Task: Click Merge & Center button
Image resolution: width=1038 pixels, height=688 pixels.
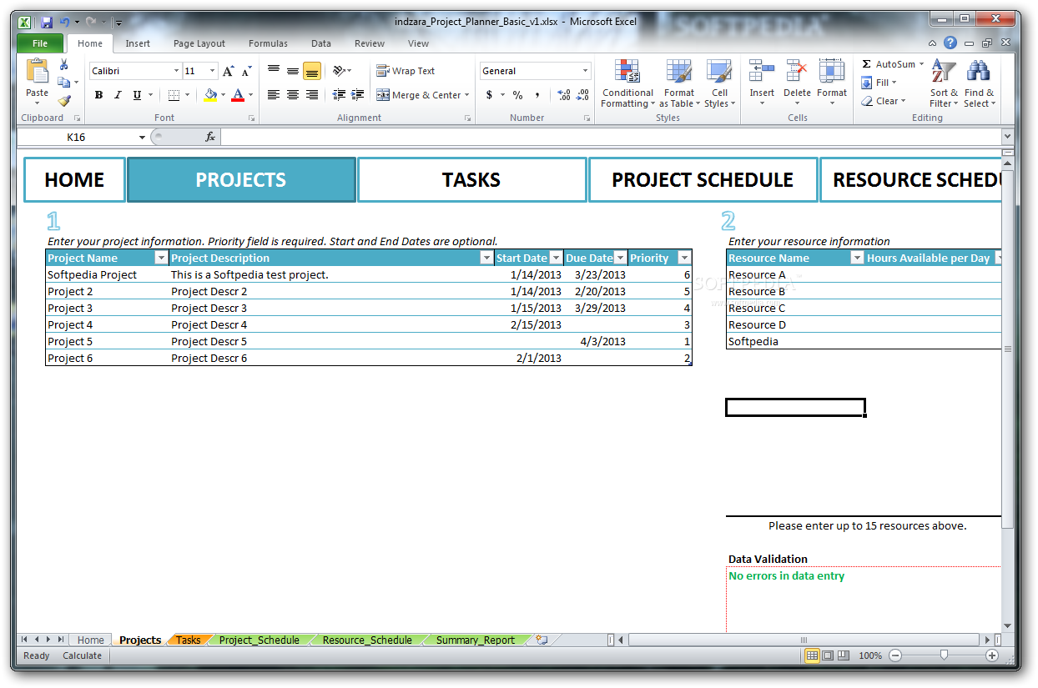Action: click(x=419, y=95)
